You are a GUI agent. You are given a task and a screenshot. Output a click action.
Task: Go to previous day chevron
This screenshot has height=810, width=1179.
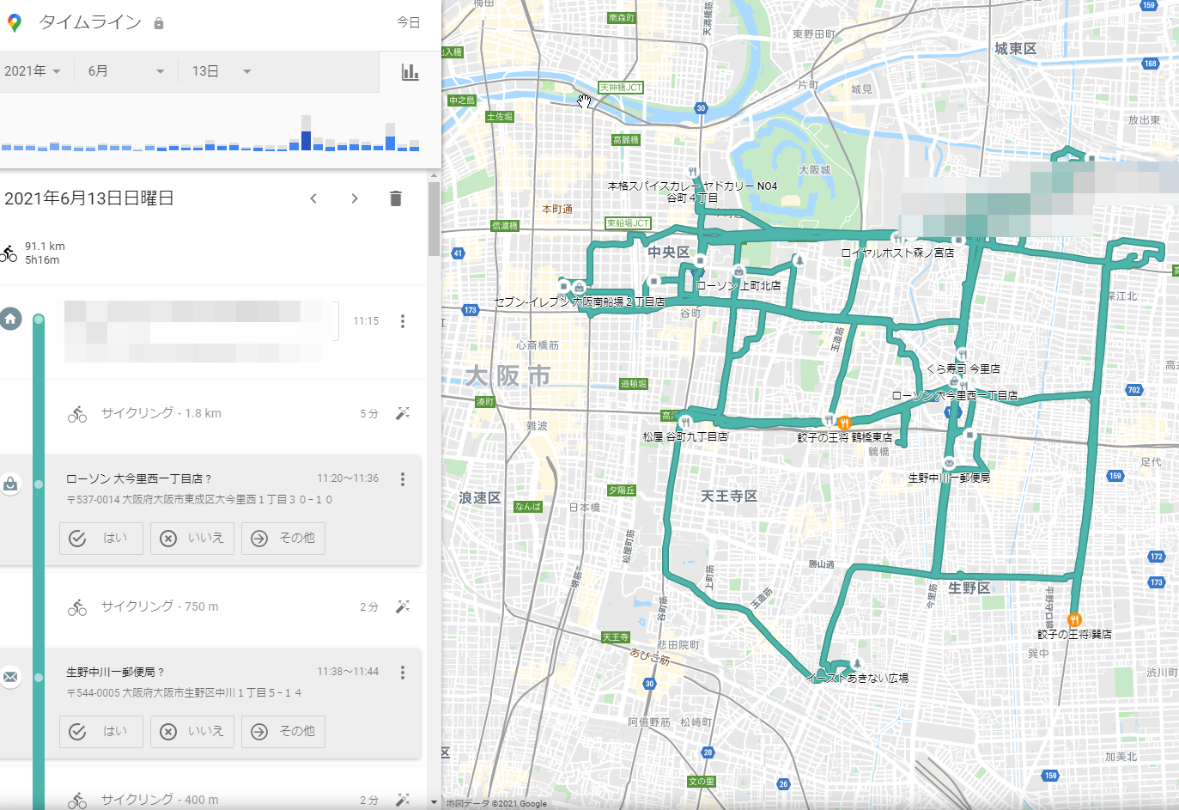[x=313, y=198]
